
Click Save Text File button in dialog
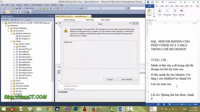pyautogui.click(x=127, y=79)
